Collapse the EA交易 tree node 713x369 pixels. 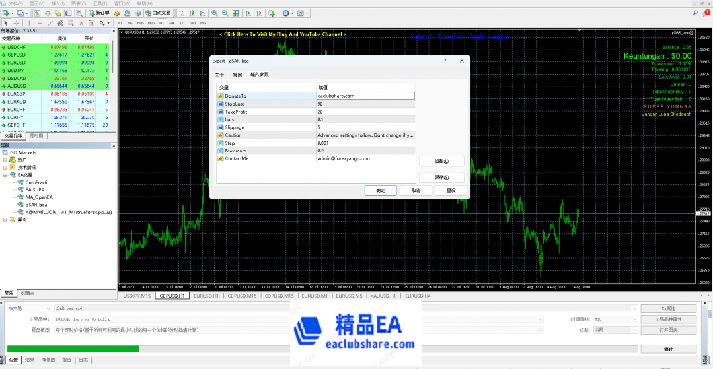[5, 175]
